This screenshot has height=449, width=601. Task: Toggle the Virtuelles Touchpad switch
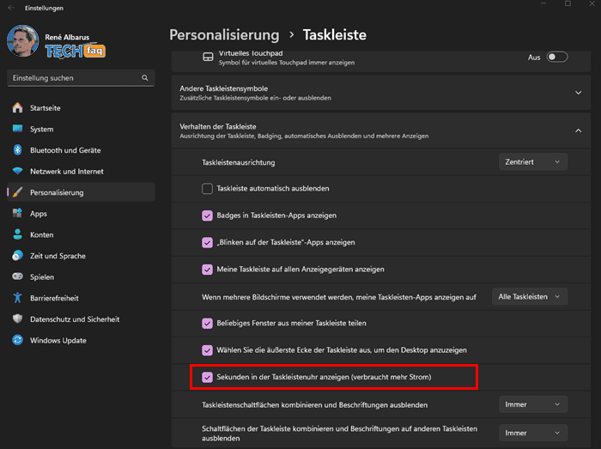557,57
